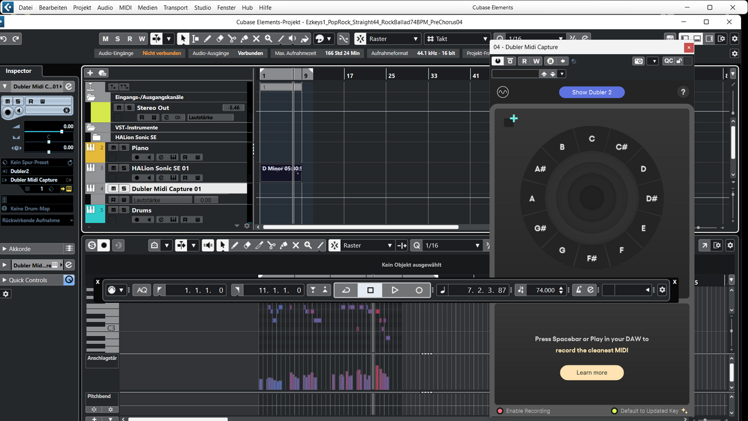Toggle the metronome click in transport bar

579,290
